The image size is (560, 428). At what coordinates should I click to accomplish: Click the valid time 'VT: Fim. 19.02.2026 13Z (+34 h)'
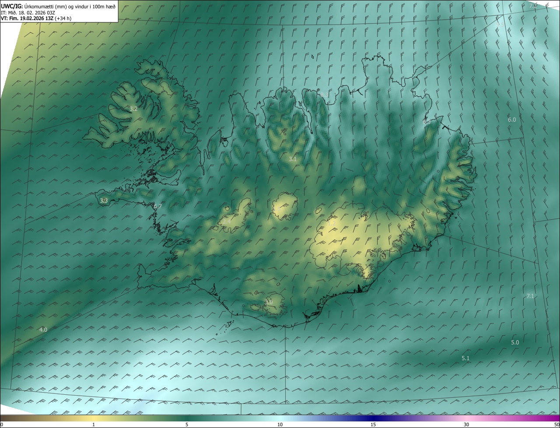coord(36,18)
